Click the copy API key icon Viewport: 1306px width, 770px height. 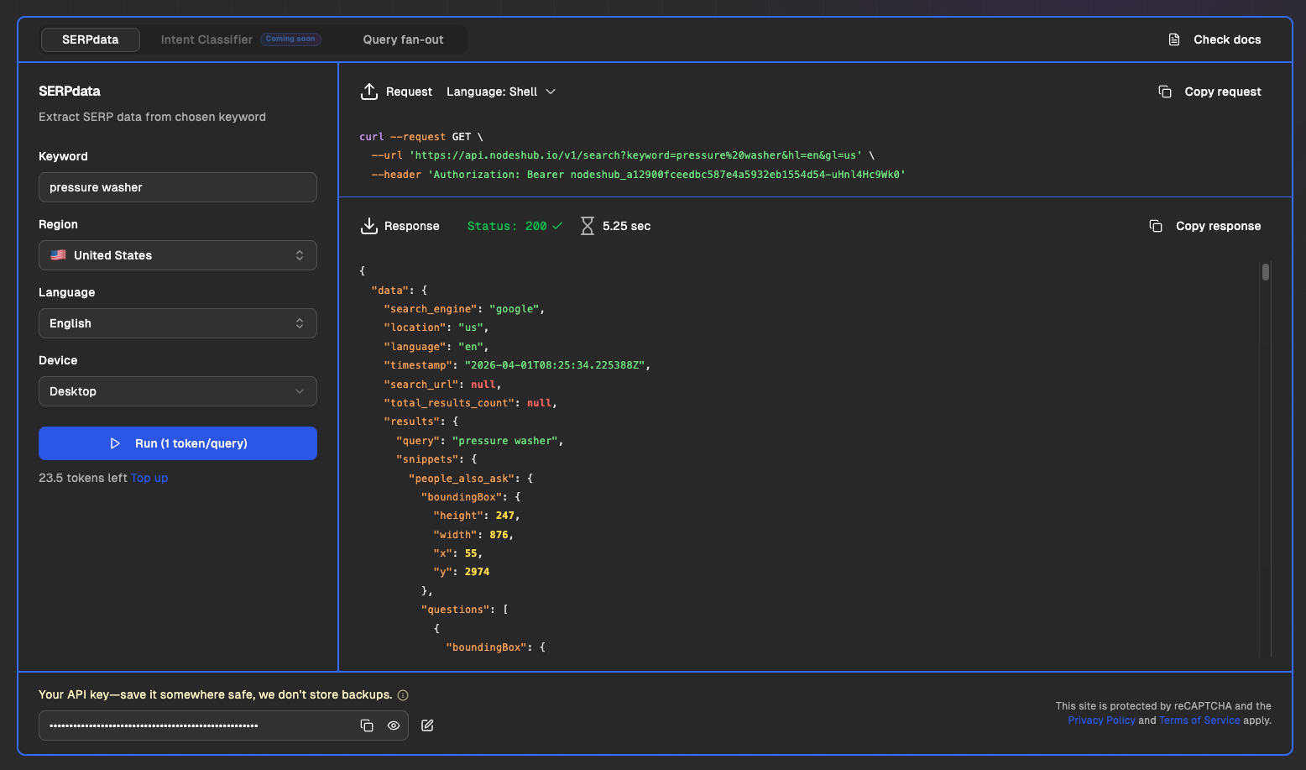[367, 725]
